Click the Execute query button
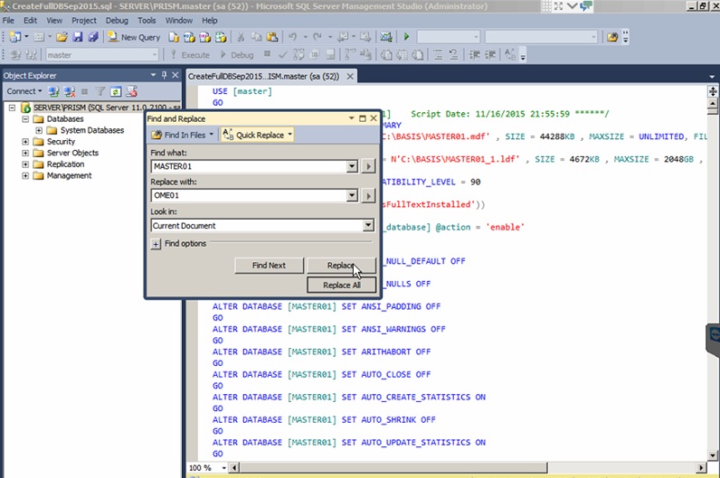 coord(190,55)
